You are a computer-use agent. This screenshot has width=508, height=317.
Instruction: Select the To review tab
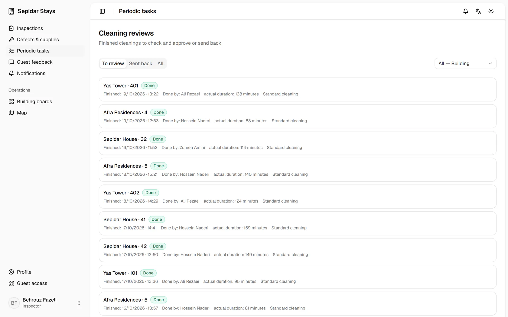click(x=113, y=63)
